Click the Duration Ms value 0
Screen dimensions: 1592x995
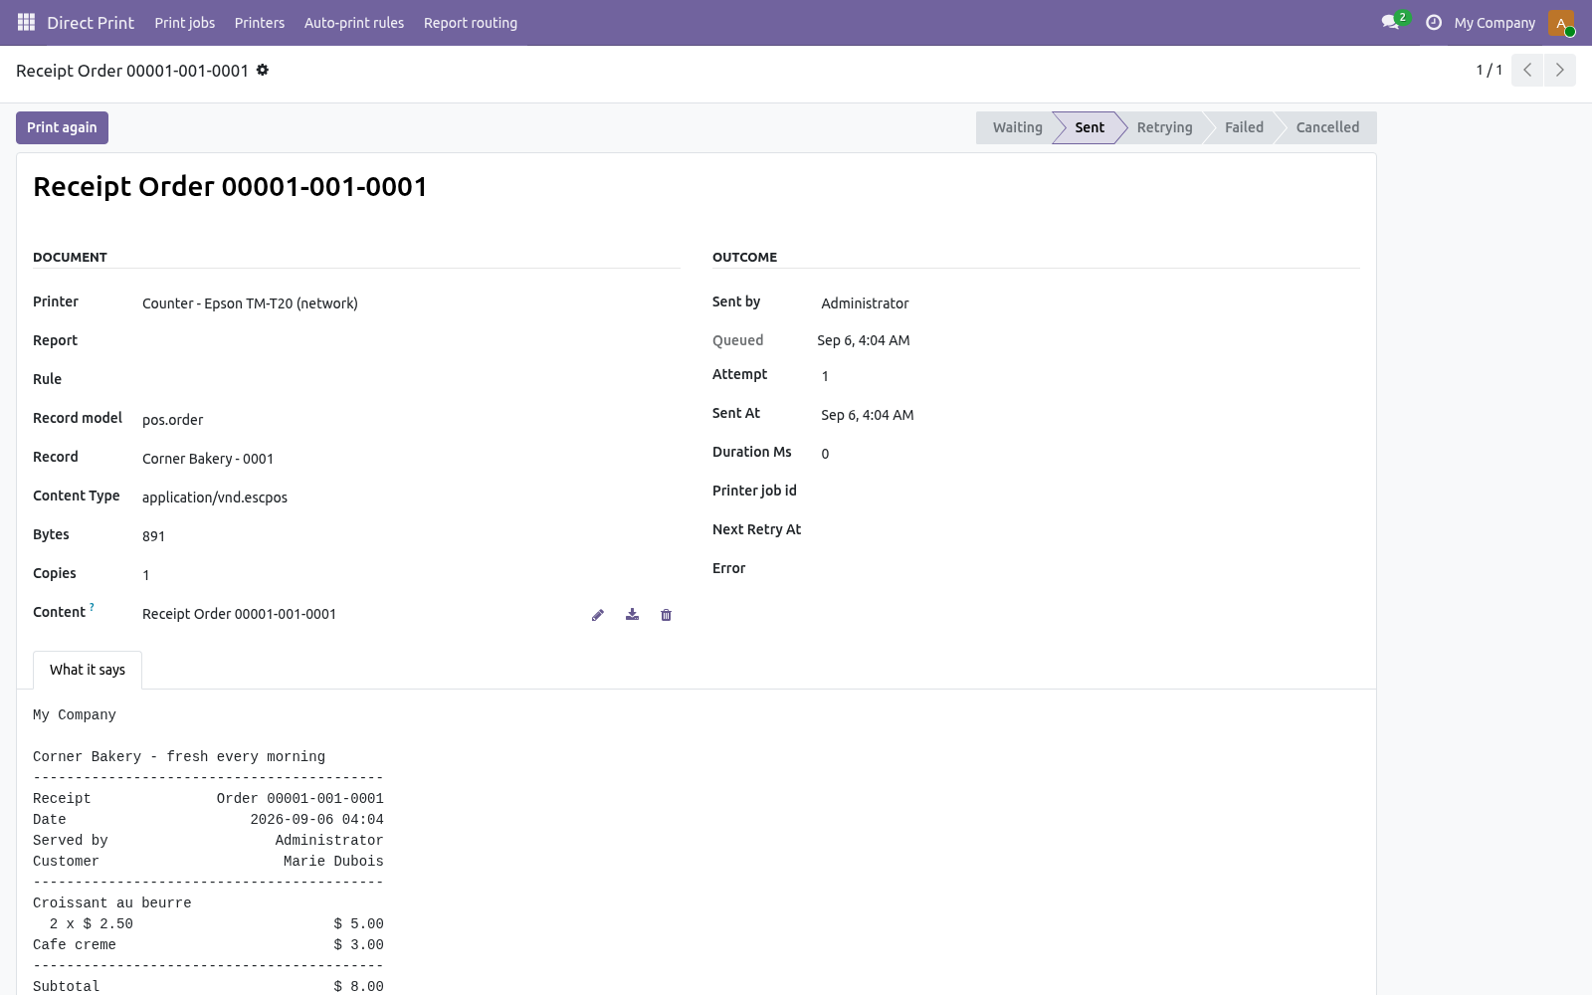(825, 454)
